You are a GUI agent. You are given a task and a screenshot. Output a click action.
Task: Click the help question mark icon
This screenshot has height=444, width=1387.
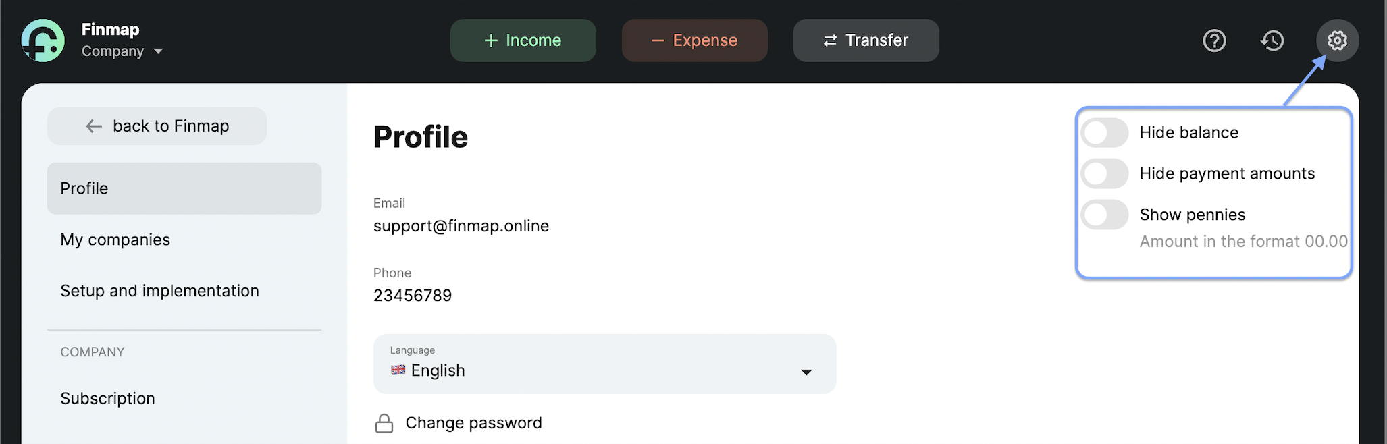point(1214,40)
